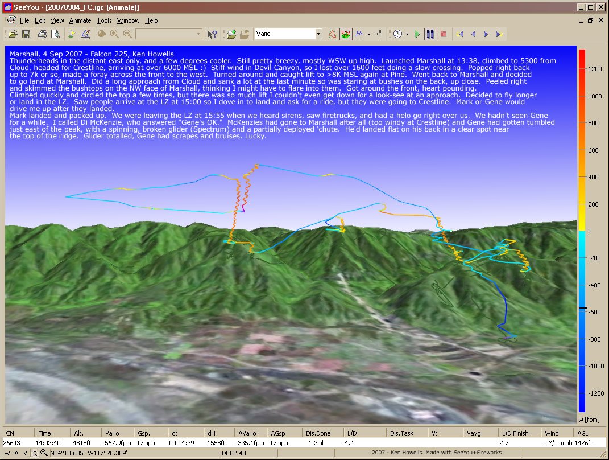Click the Save floppy disk icon
609x460 pixels.
26,34
